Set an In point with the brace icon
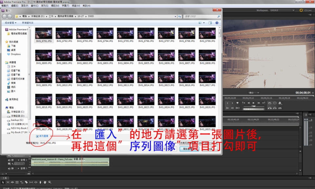 click(227, 103)
